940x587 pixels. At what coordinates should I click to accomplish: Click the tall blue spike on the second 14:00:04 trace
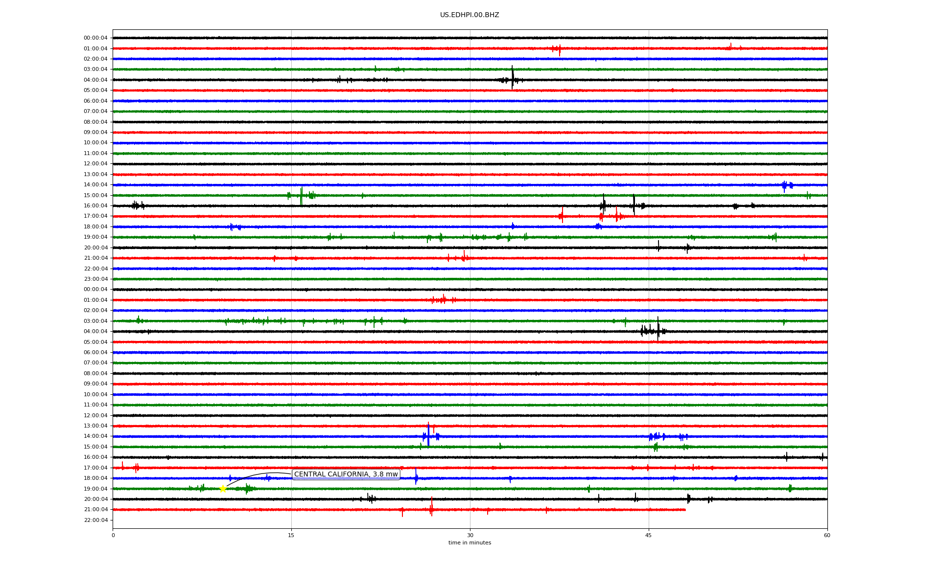coord(428,435)
